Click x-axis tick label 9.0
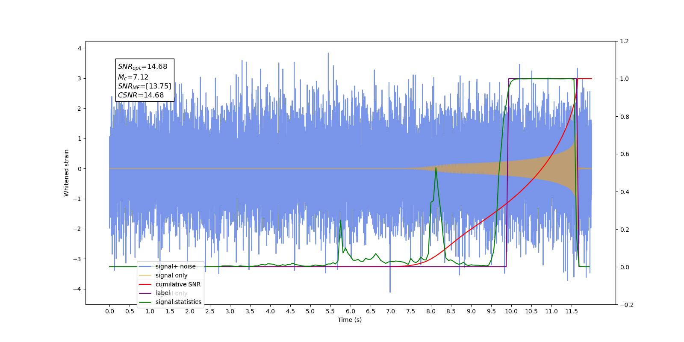 (x=471, y=311)
